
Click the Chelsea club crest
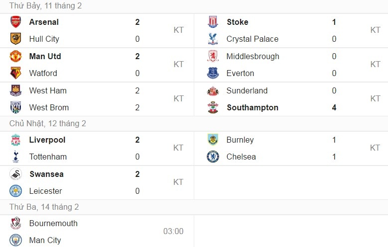click(213, 157)
